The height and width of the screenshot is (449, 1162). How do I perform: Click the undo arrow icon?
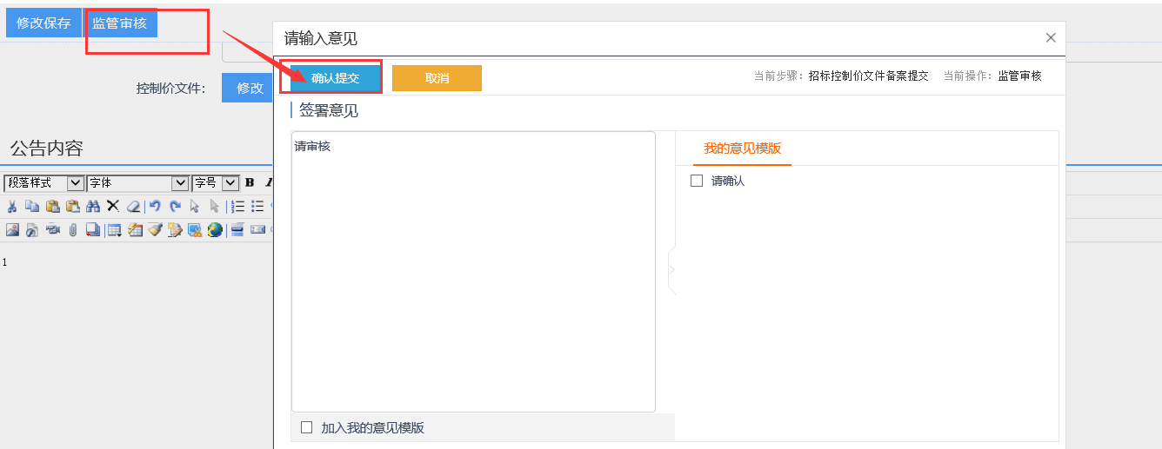155,207
